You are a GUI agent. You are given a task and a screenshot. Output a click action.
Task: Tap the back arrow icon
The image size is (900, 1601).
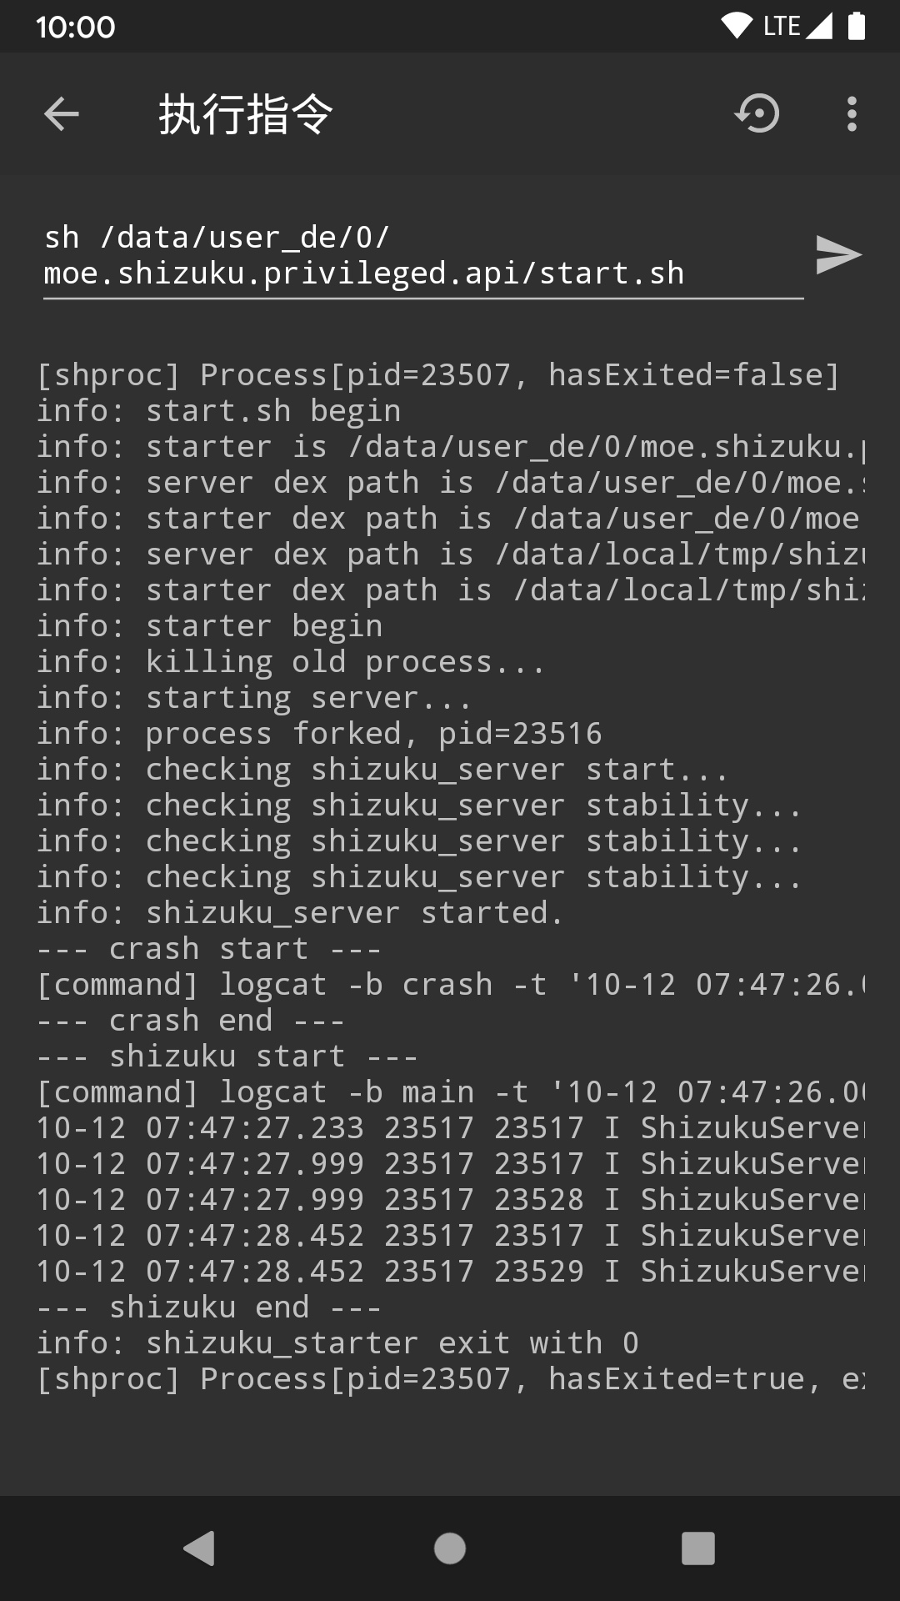61,114
